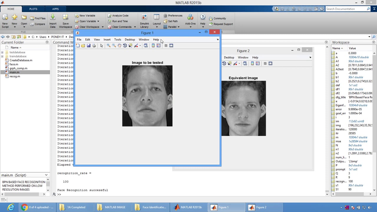This screenshot has height=212, width=377.
Task: Click in Search Documentation field
Action: 346,9
